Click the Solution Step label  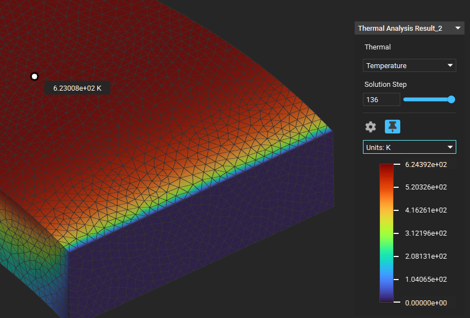click(x=385, y=85)
